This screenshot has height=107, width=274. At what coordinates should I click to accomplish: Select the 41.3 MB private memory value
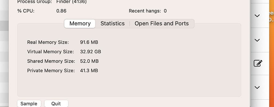coord(89,71)
